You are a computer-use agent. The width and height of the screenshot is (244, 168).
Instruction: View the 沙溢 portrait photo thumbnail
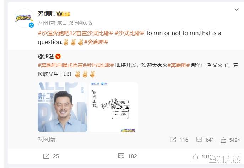(x=63, y=107)
